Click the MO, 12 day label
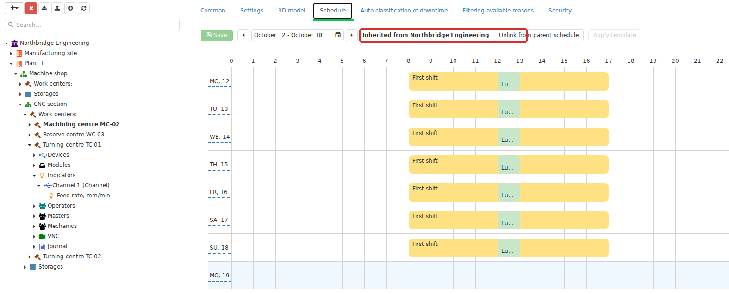729x294 pixels. coord(219,81)
